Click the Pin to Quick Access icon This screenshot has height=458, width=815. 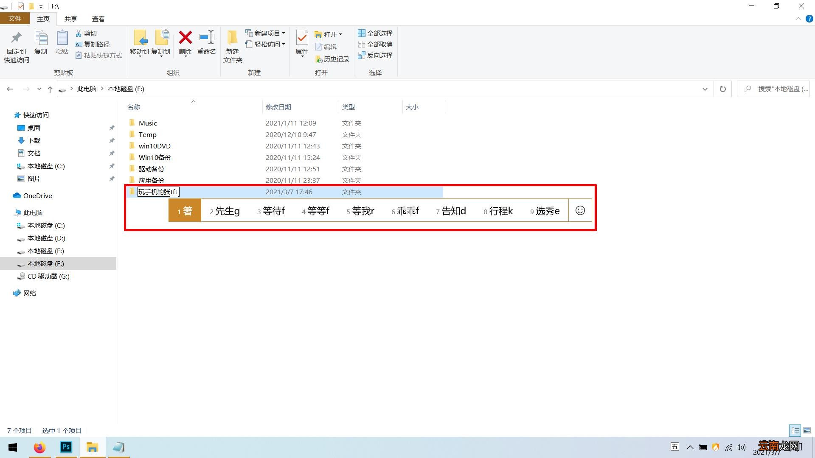(x=16, y=38)
